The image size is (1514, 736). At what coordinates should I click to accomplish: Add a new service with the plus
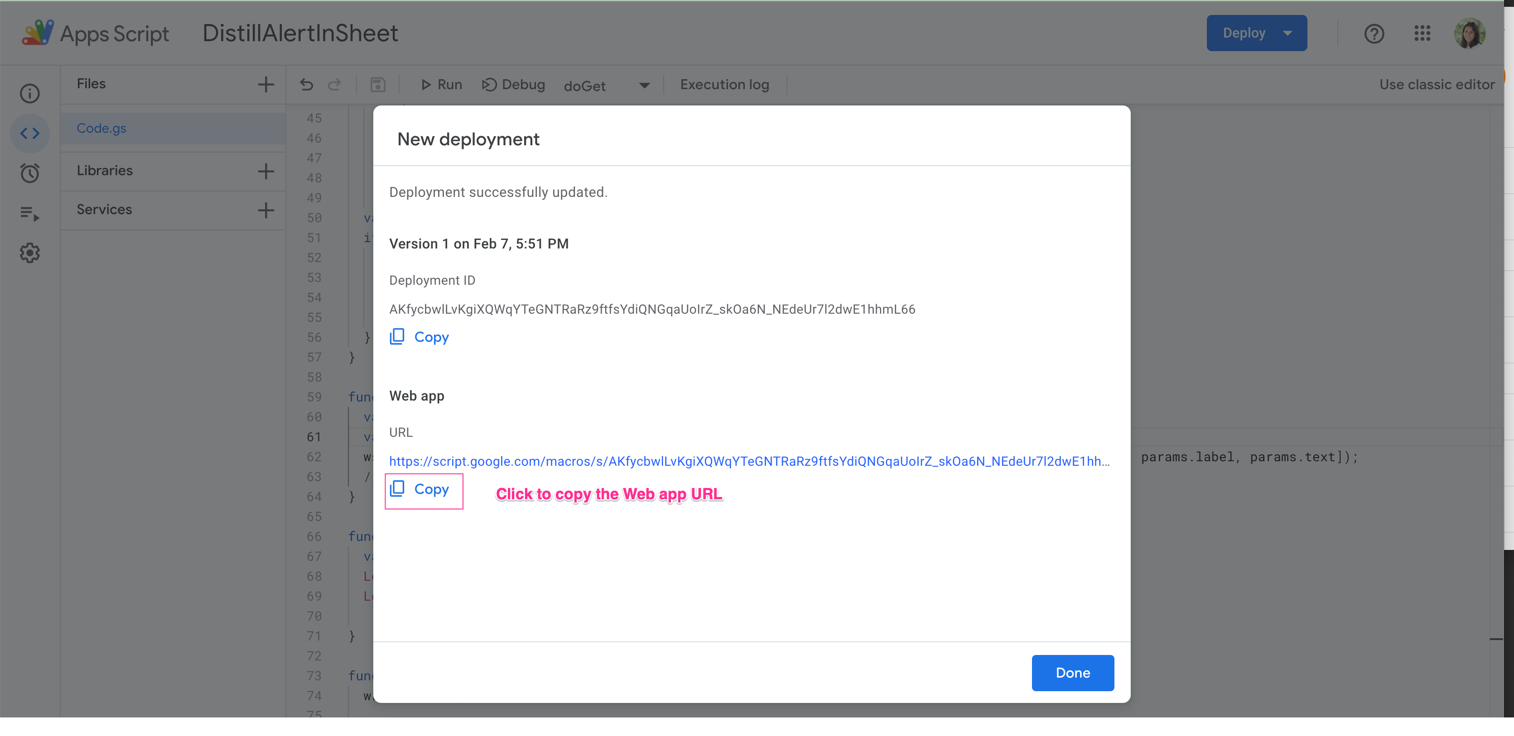[265, 210]
